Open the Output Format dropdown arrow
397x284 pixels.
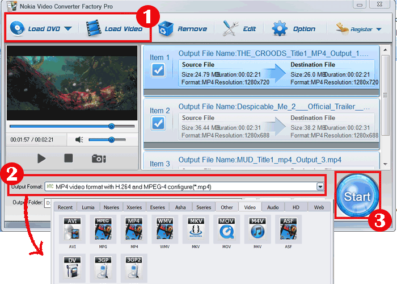click(x=320, y=187)
